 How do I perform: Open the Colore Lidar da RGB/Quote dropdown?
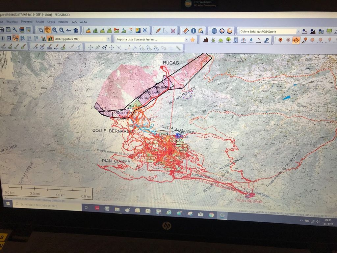coord(298,32)
